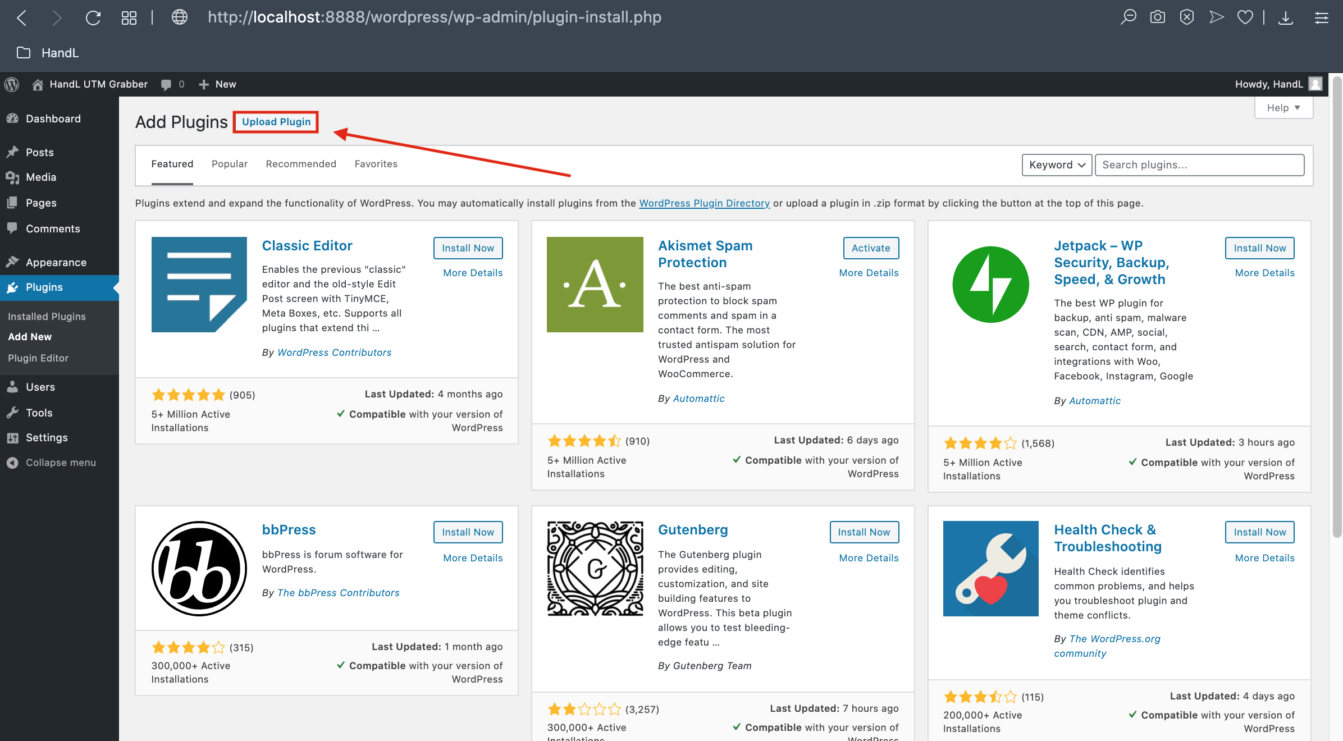Open the WordPress Plugin Directory link
Screen dimensions: 1343x741
(x=704, y=203)
